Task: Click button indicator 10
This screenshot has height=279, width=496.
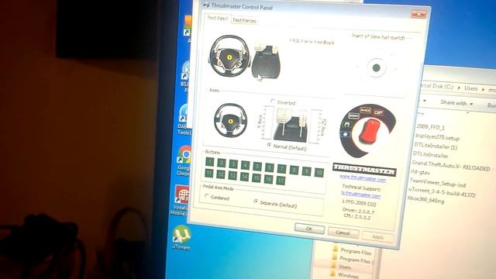Action: (319, 172)
